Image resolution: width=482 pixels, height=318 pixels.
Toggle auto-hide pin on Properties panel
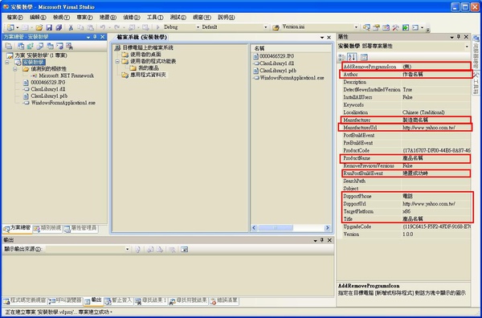[x=459, y=37]
